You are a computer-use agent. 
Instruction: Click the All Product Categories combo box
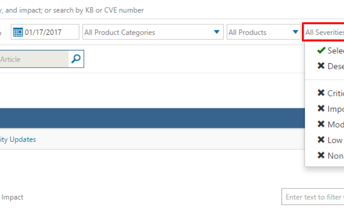tap(153, 32)
